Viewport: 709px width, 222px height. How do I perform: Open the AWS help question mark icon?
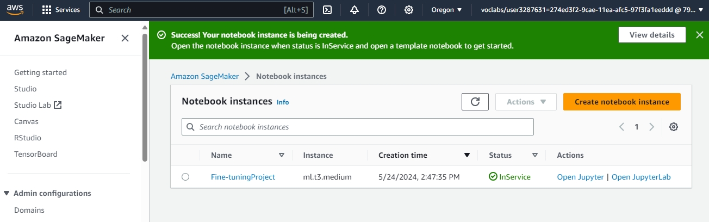[x=382, y=10]
